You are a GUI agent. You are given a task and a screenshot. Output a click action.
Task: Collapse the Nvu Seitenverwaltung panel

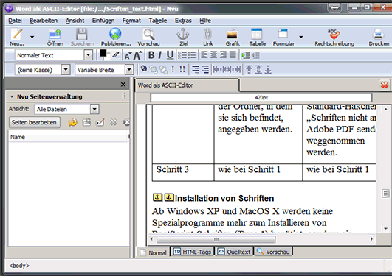(12, 96)
